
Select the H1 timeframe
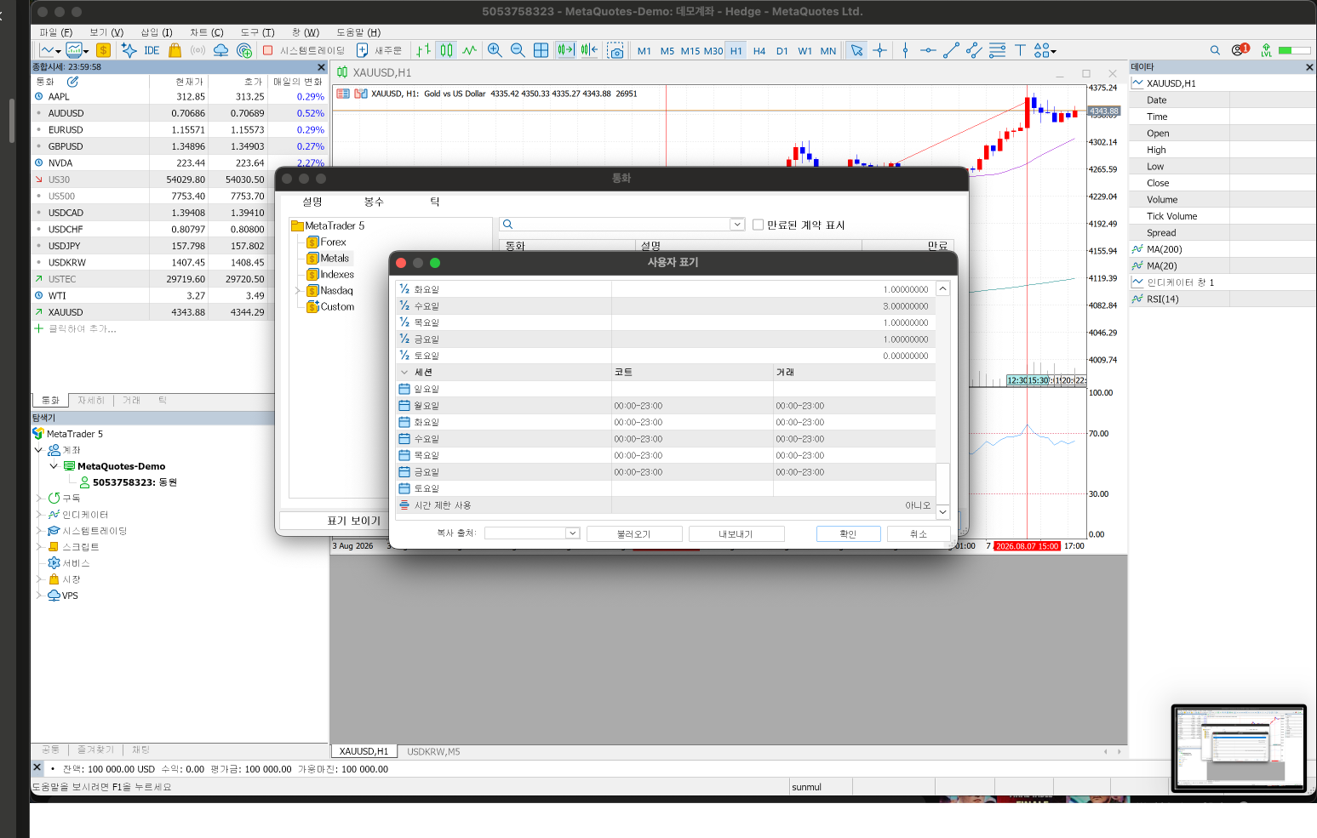[x=736, y=51]
